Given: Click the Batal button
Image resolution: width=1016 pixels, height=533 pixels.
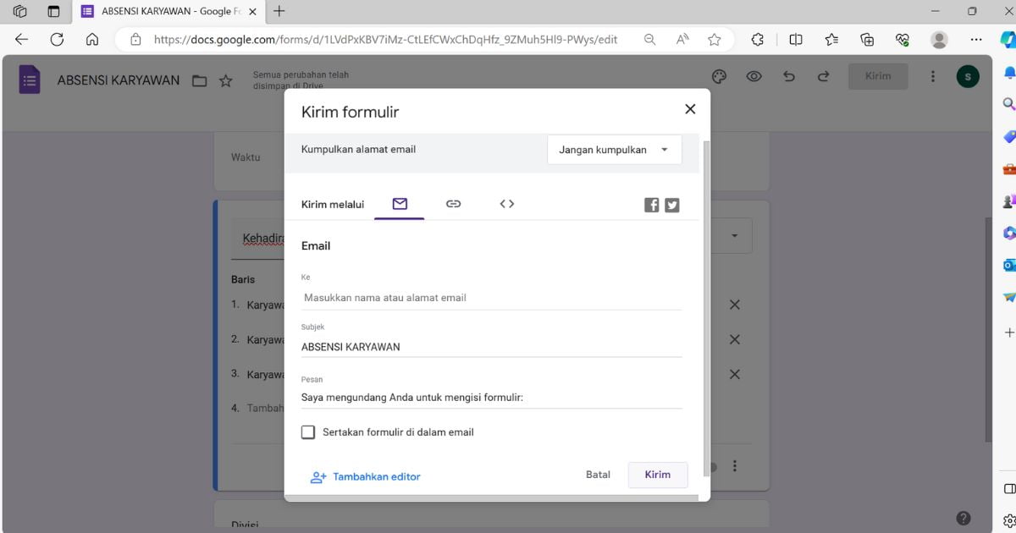Looking at the screenshot, I should click(x=598, y=475).
